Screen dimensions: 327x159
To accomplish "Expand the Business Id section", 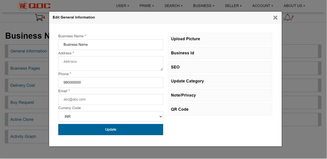I will (220, 53).
